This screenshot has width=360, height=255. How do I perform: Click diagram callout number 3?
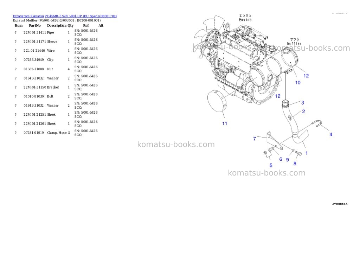point(303,103)
